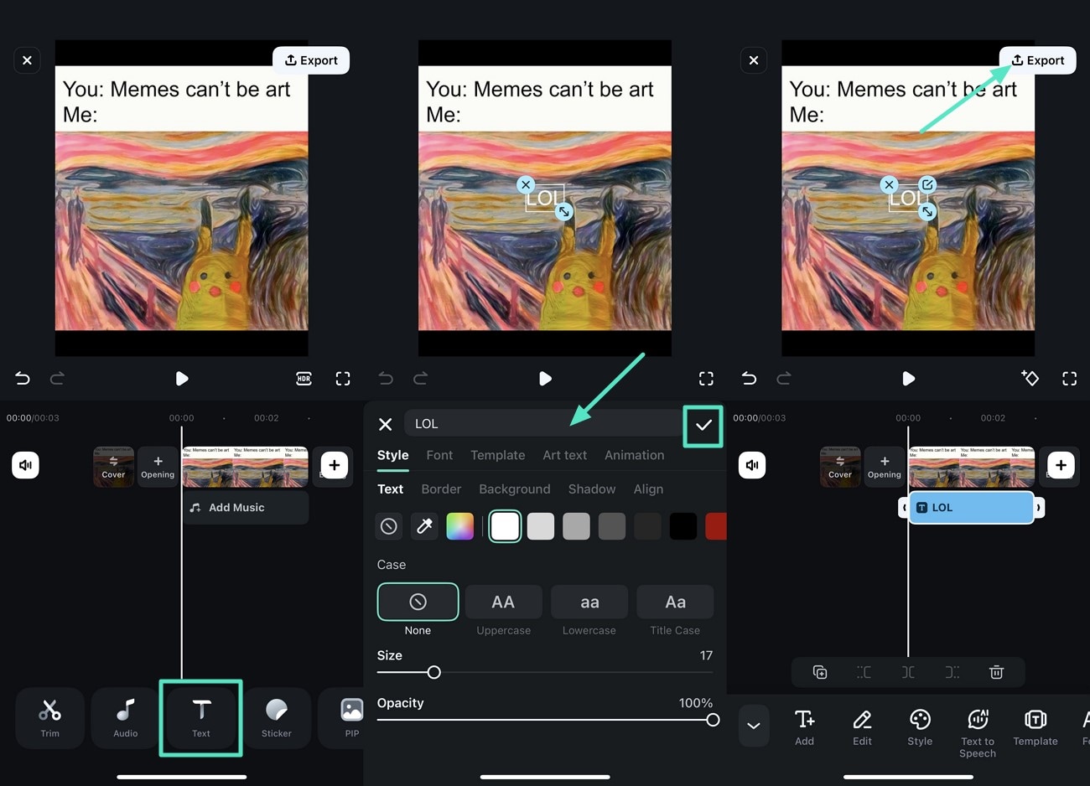This screenshot has width=1090, height=786.
Task: Select the Shadow sub-tab
Action: coord(592,489)
